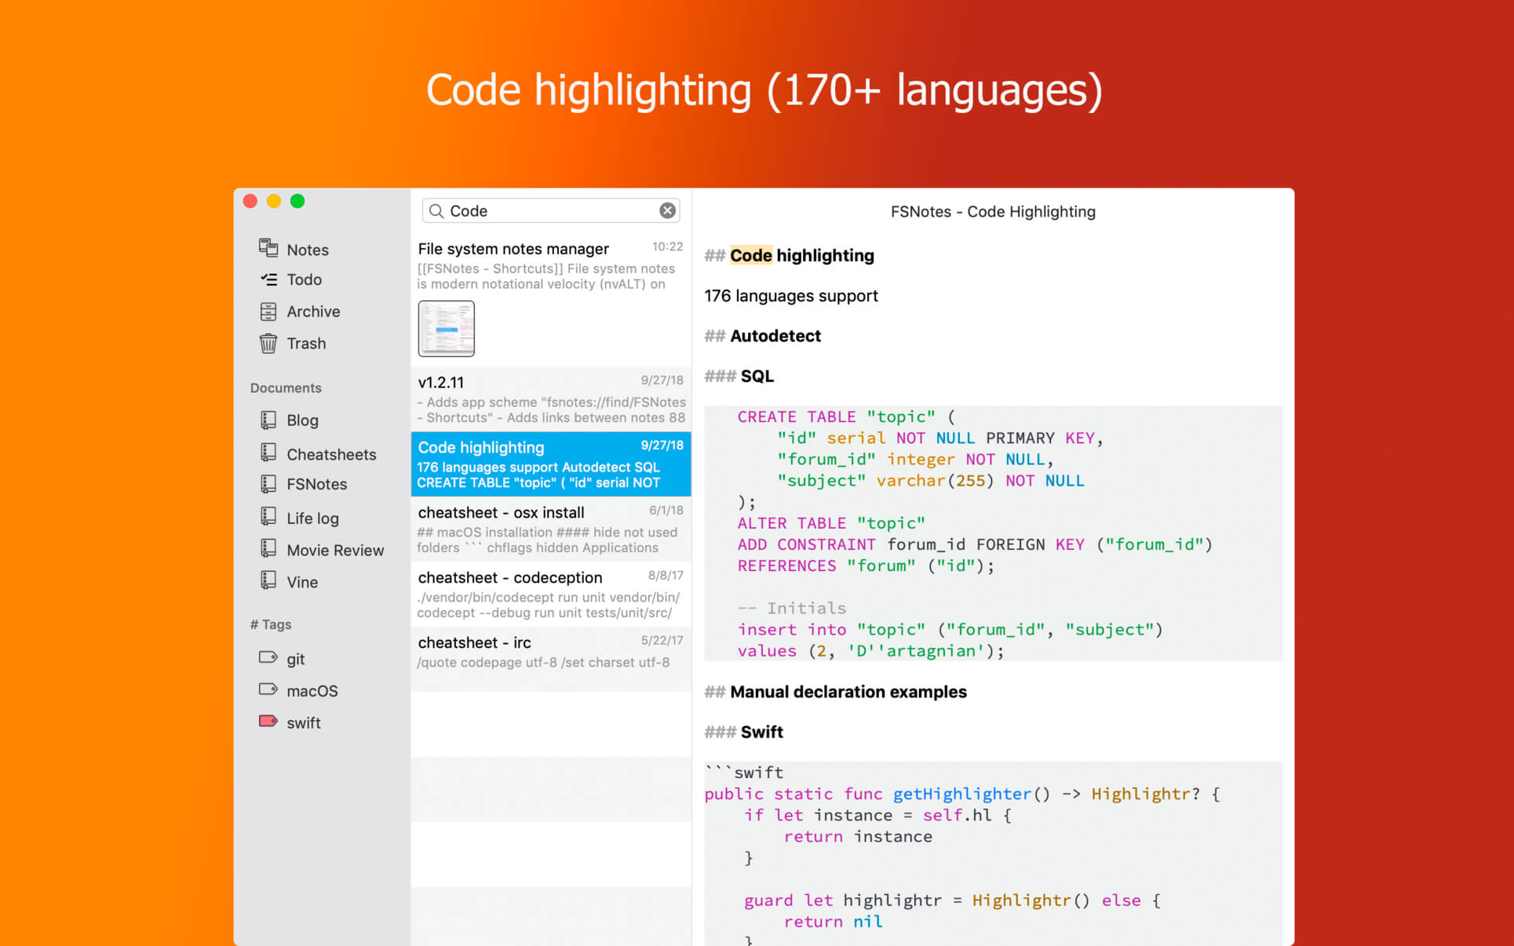Select the Life log folder
This screenshot has height=946, width=1514.
pyautogui.click(x=312, y=518)
